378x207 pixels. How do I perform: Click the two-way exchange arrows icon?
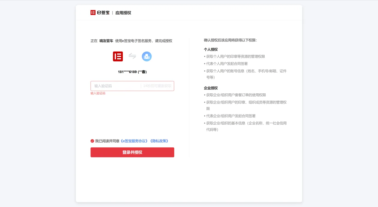(x=132, y=56)
